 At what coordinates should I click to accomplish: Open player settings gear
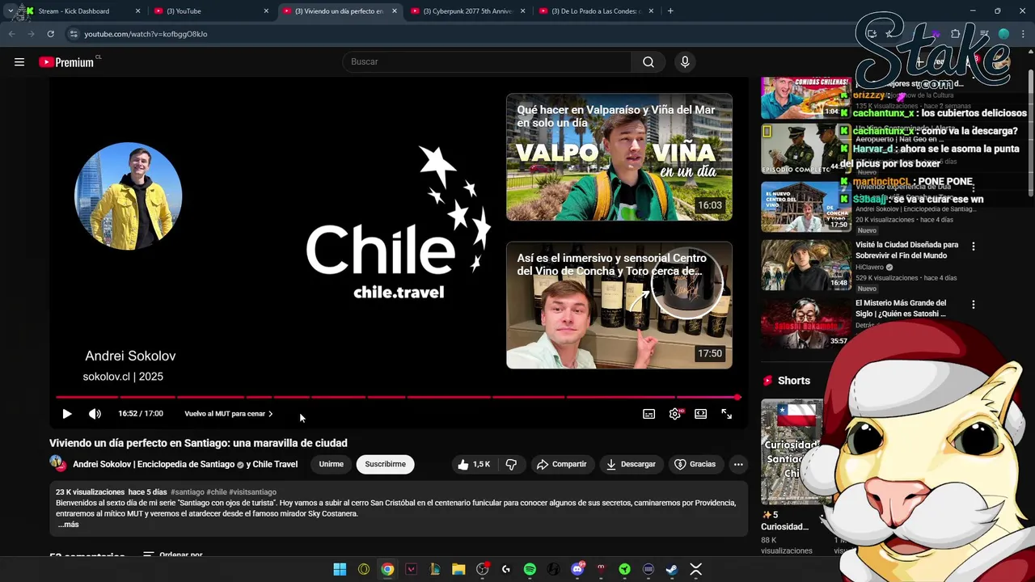[x=675, y=414]
